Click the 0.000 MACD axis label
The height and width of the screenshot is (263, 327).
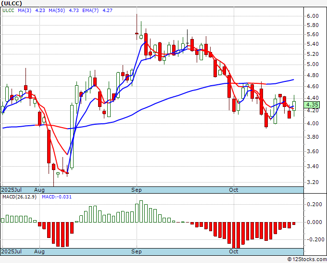point(314,222)
